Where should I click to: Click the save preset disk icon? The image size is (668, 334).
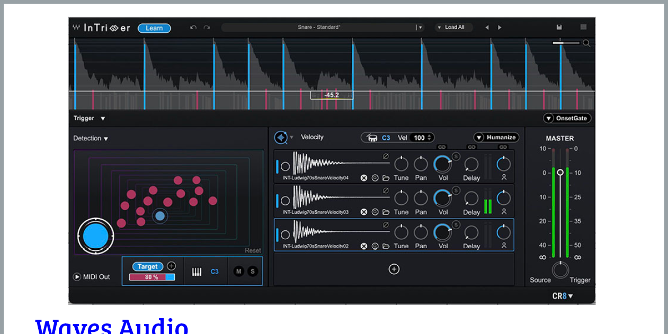click(559, 28)
